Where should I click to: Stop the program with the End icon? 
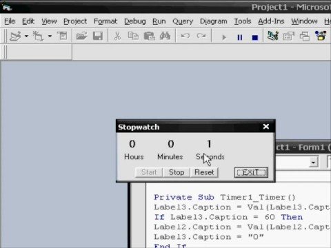click(x=255, y=37)
